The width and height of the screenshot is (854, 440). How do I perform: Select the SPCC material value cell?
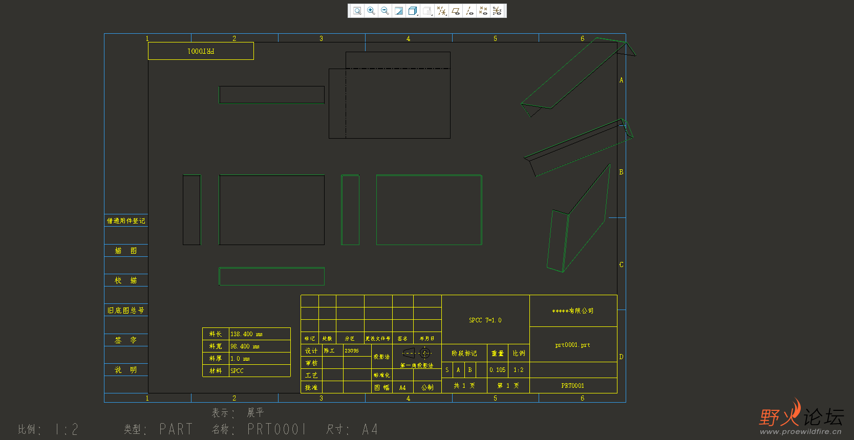coord(260,371)
